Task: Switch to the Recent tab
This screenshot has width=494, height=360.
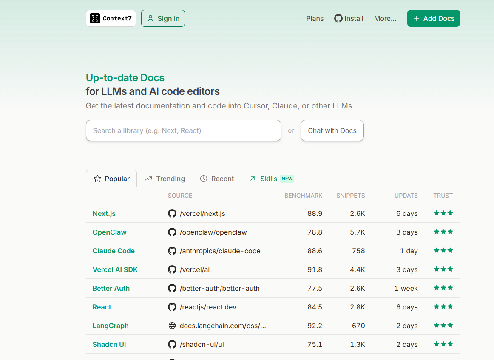Action: [x=217, y=179]
